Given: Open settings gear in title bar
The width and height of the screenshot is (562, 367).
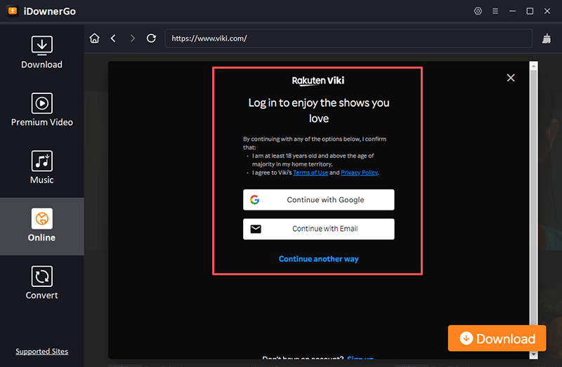Looking at the screenshot, I should [478, 11].
